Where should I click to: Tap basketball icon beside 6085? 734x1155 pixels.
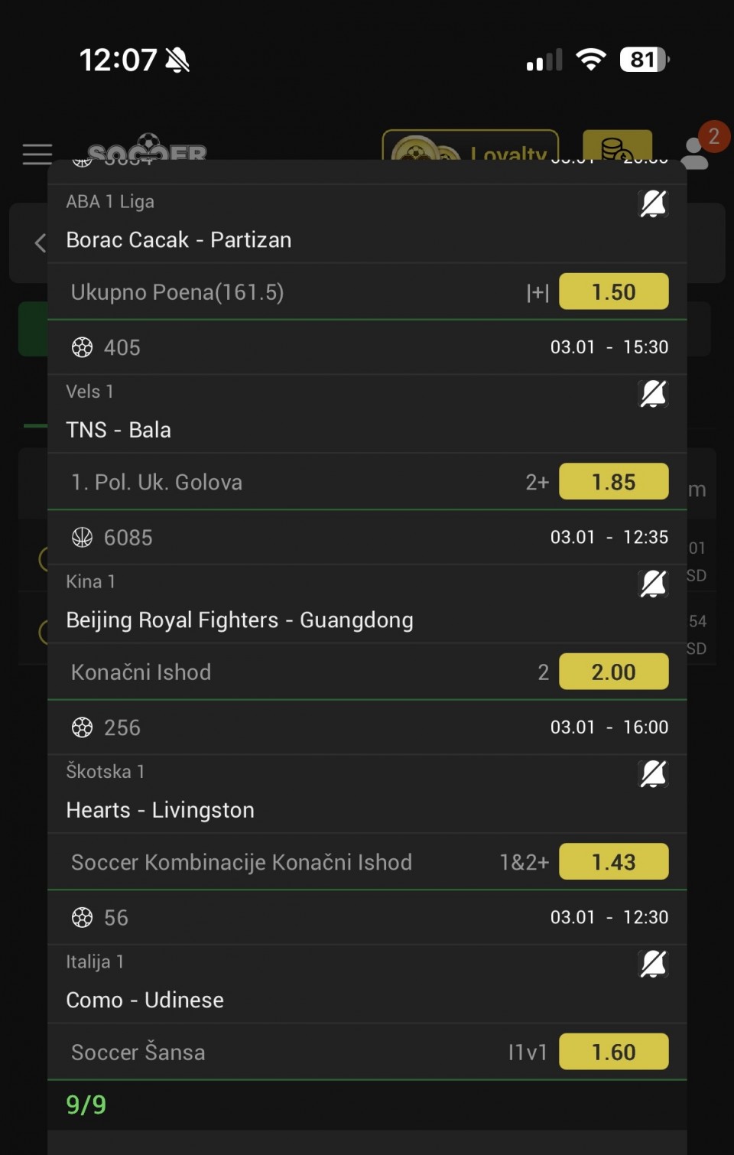pyautogui.click(x=82, y=538)
